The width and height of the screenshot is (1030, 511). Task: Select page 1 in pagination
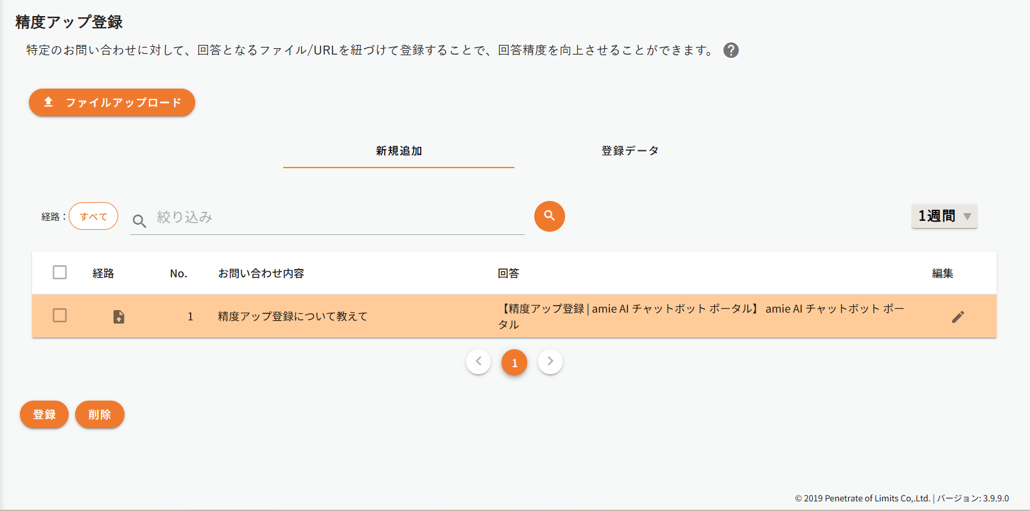tap(514, 363)
